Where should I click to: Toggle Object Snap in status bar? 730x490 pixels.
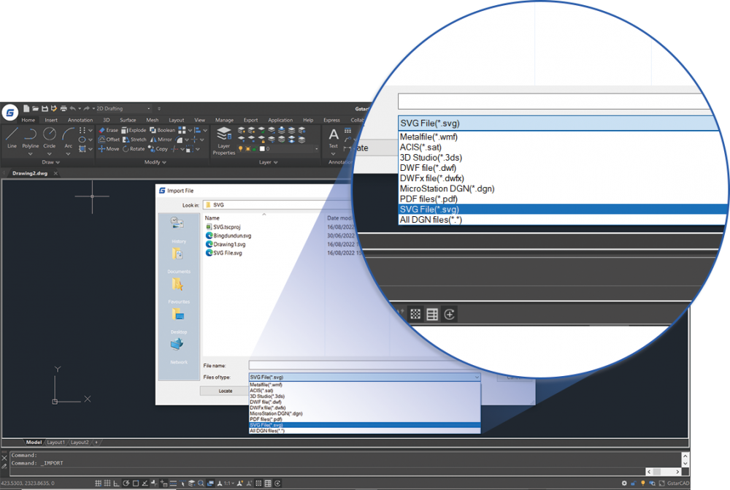(136, 483)
